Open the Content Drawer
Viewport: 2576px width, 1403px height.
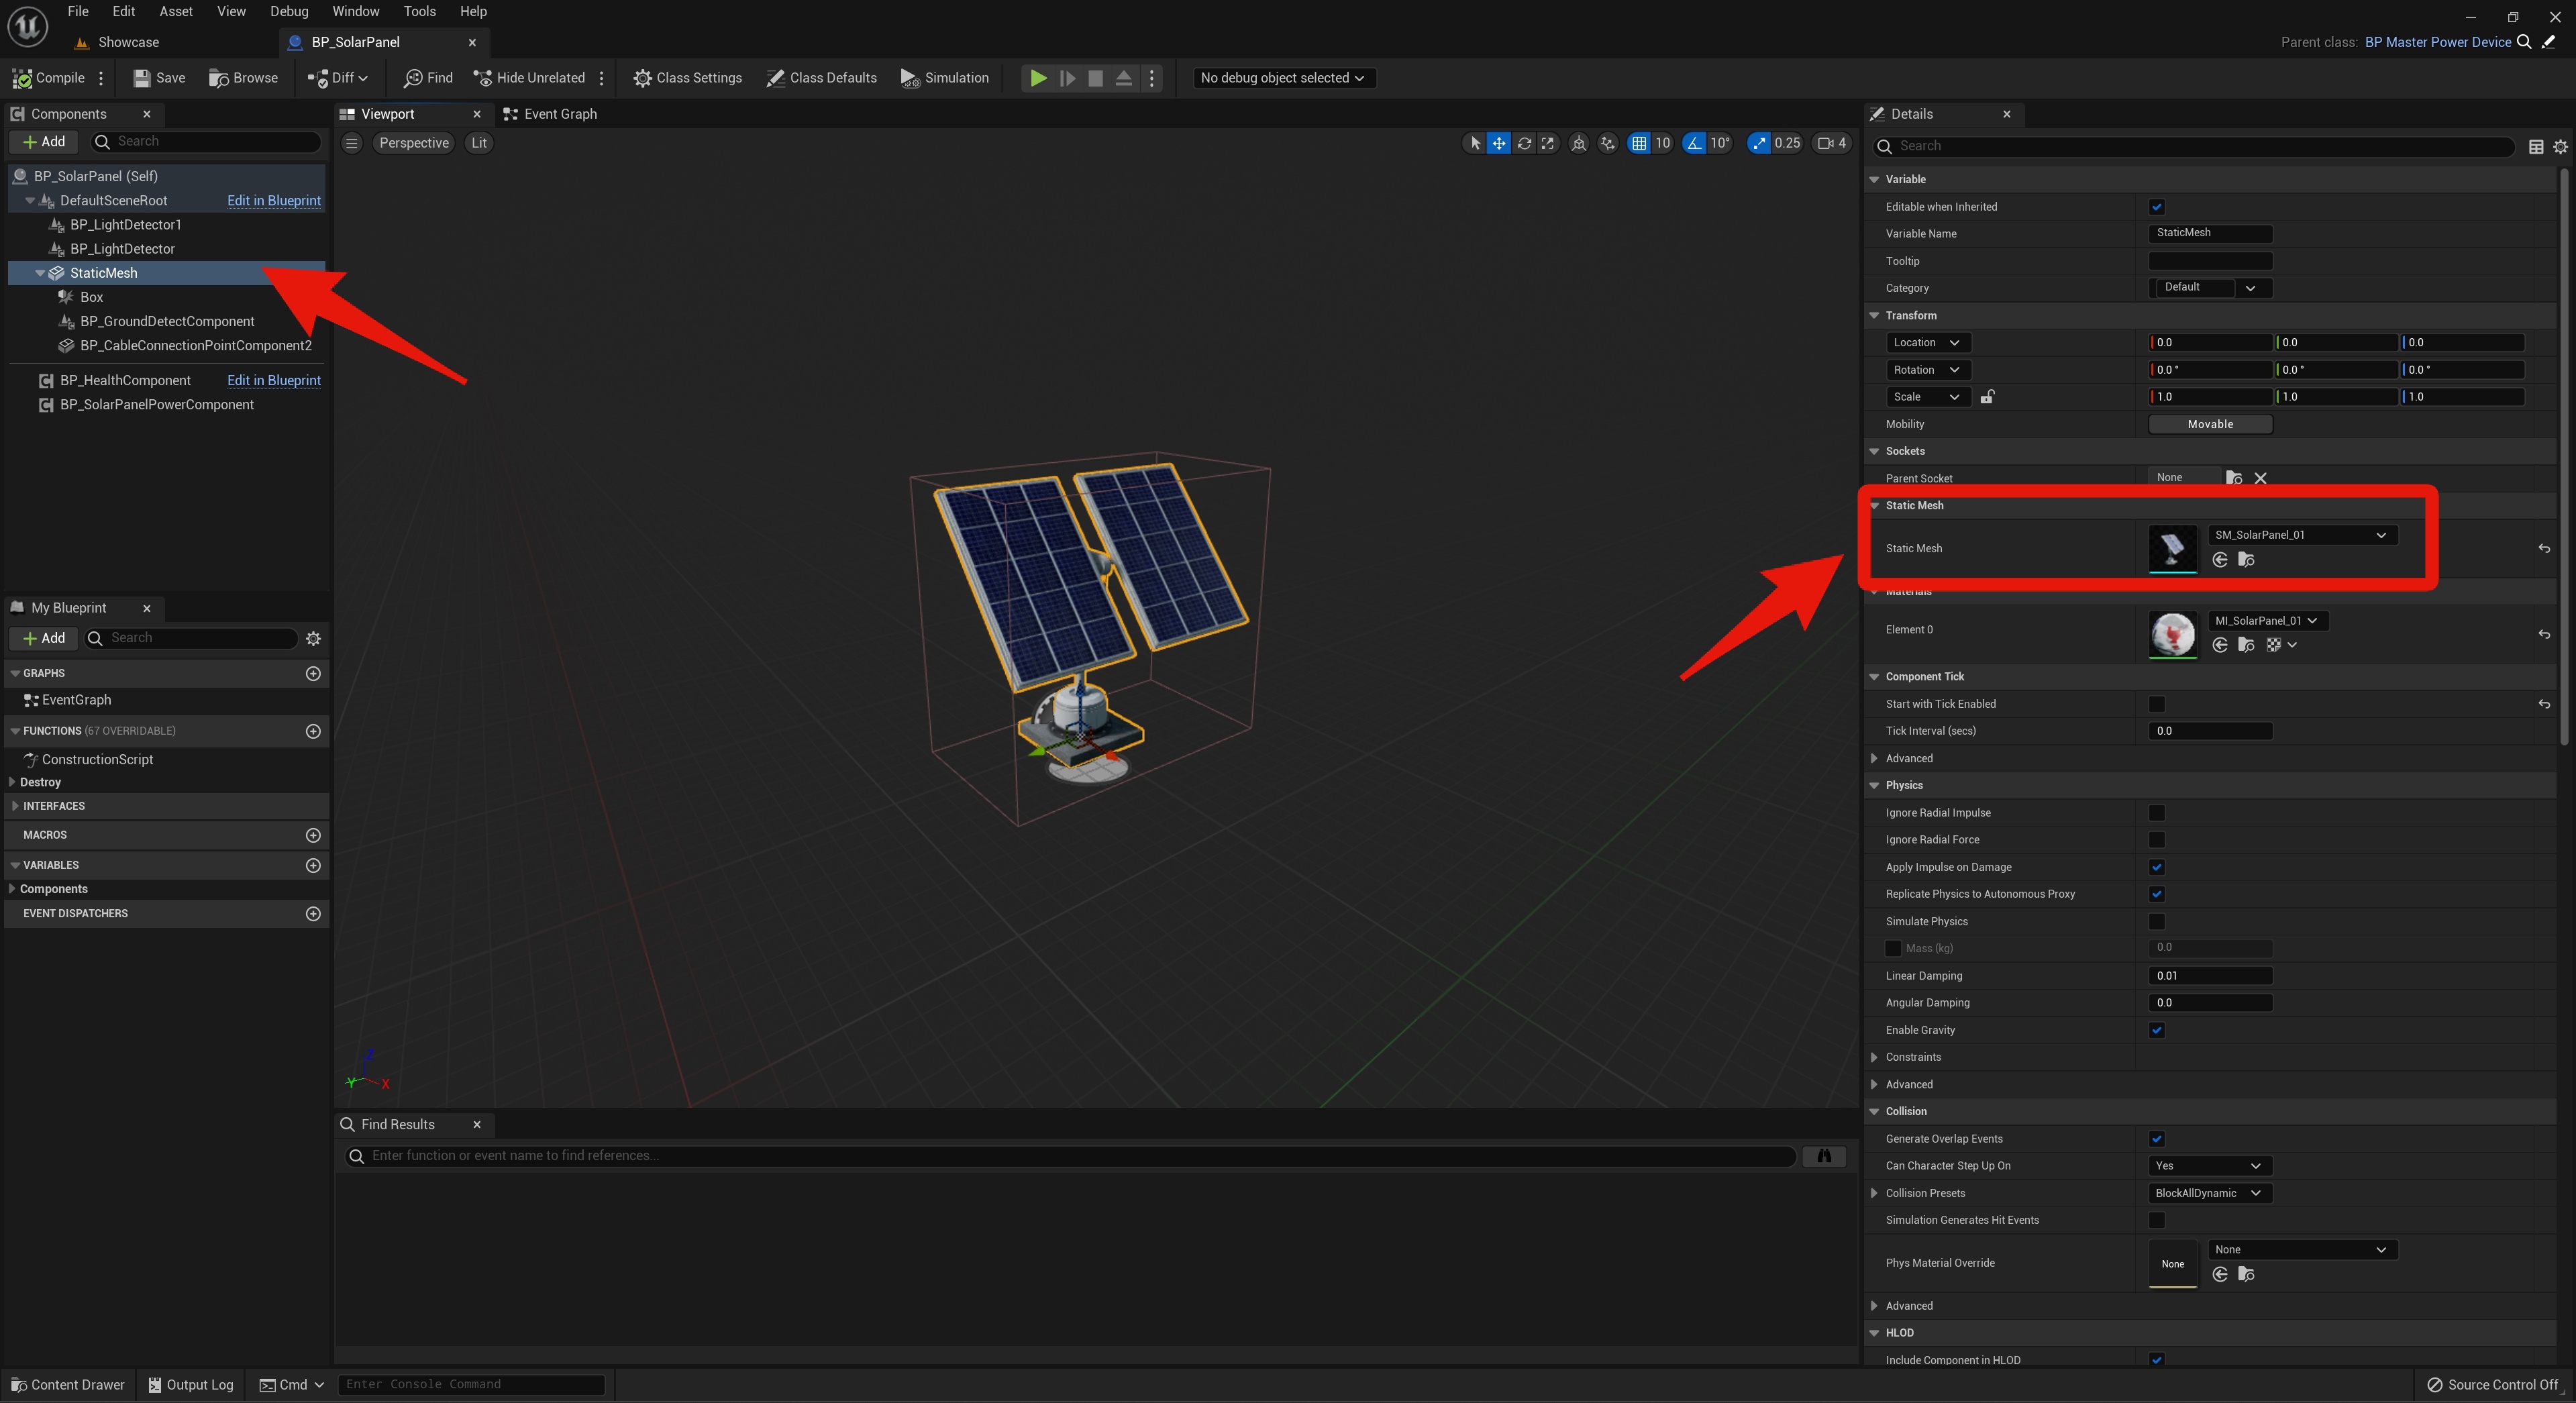(68, 1384)
